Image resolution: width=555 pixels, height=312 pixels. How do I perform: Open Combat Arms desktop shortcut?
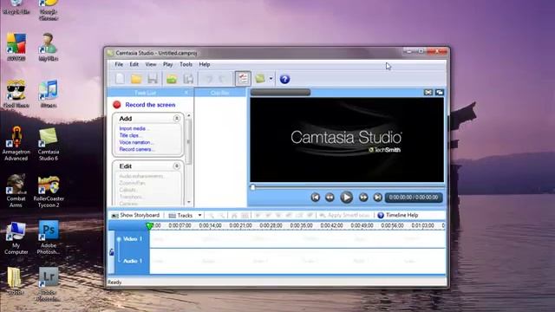click(16, 191)
